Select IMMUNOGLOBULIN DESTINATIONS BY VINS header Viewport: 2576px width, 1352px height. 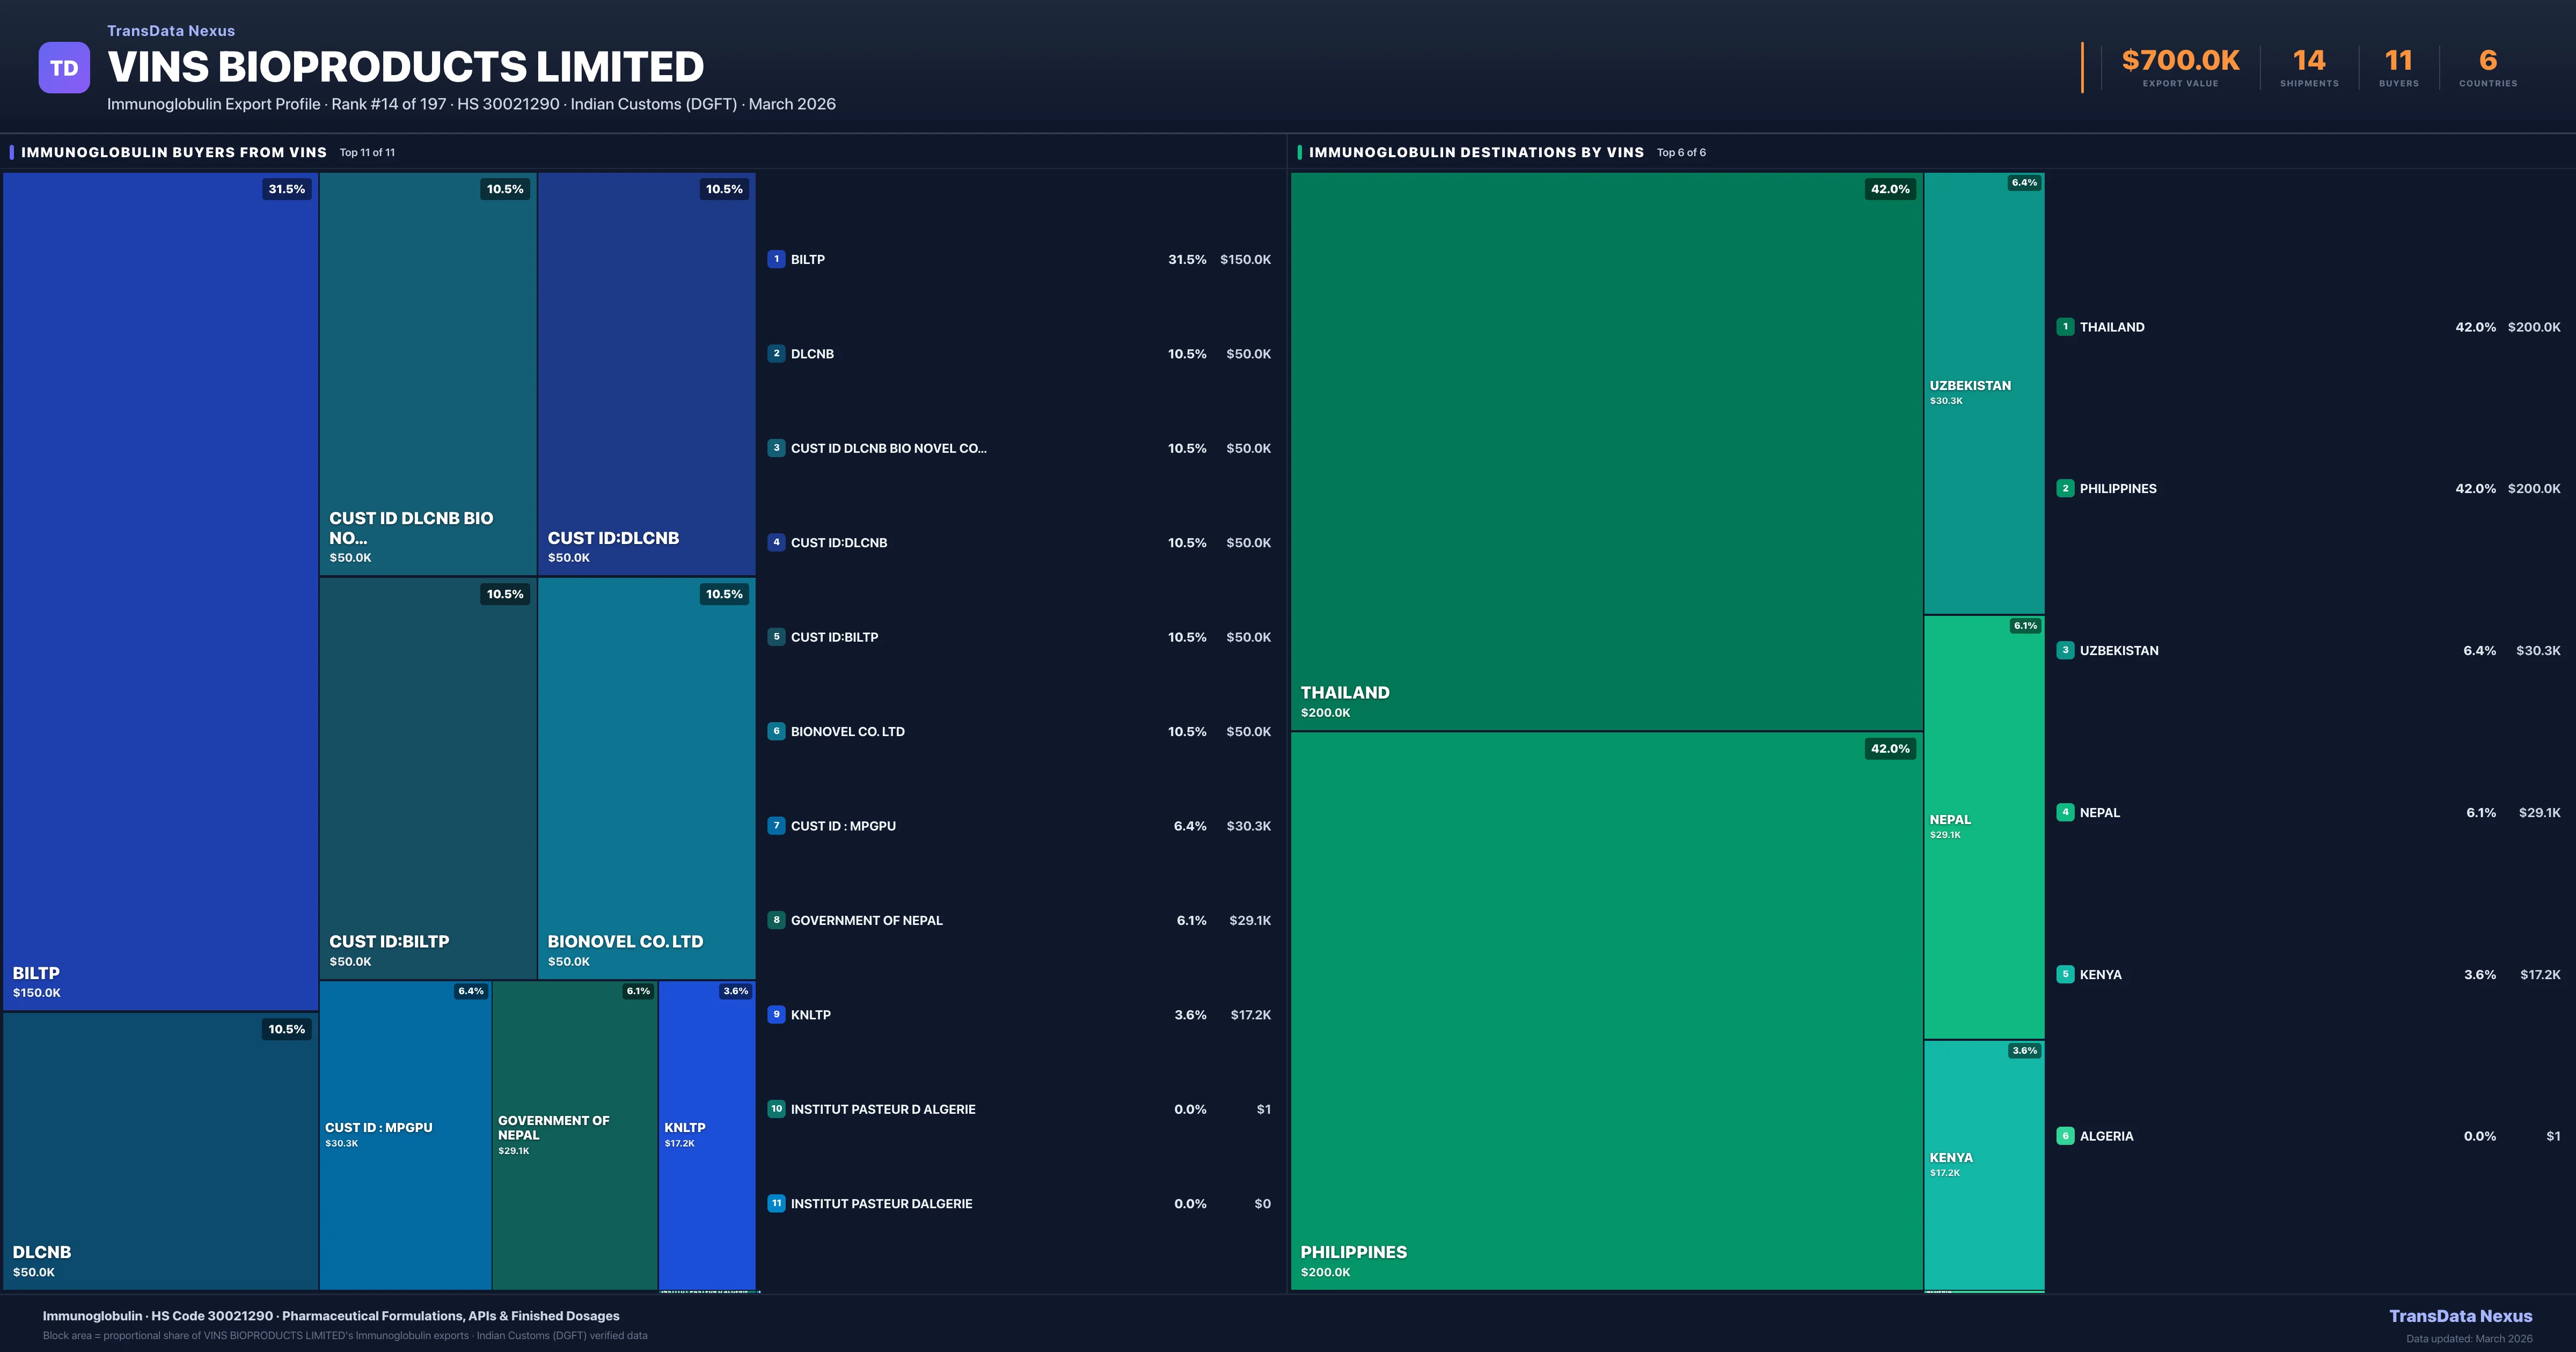[1477, 152]
